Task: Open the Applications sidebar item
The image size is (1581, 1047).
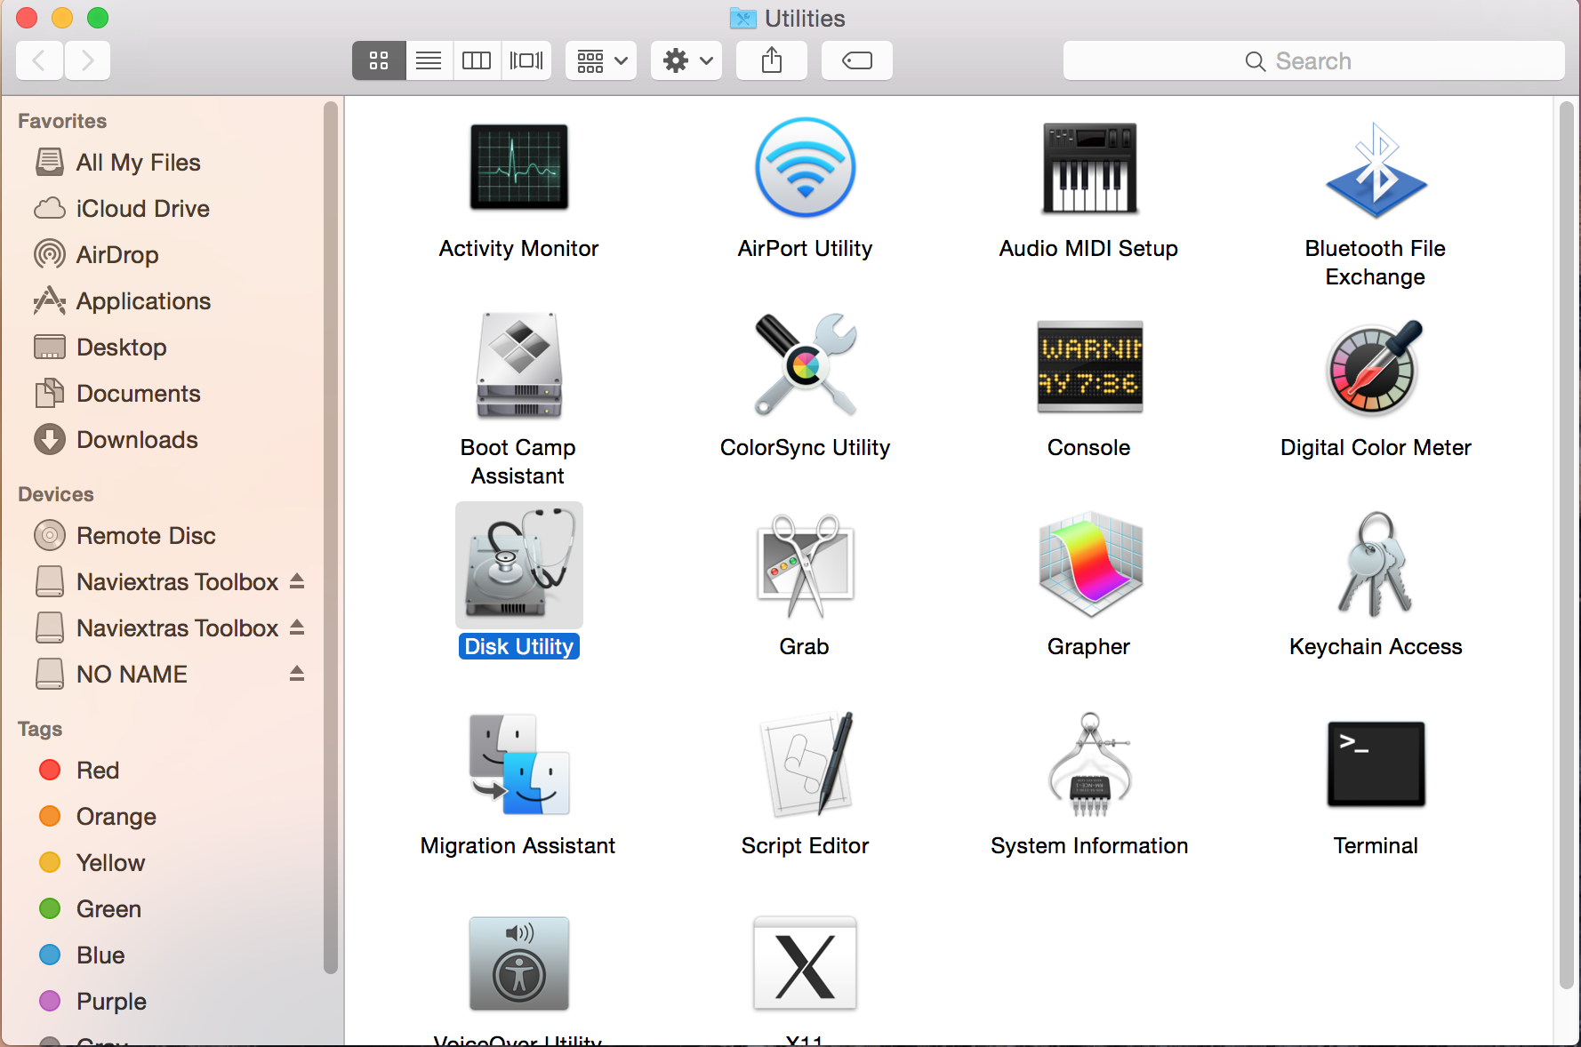Action: [143, 300]
